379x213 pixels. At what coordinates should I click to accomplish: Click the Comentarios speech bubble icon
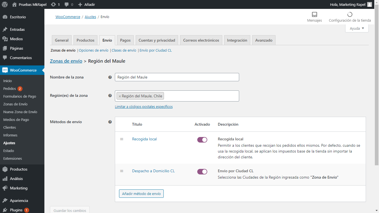point(5,58)
